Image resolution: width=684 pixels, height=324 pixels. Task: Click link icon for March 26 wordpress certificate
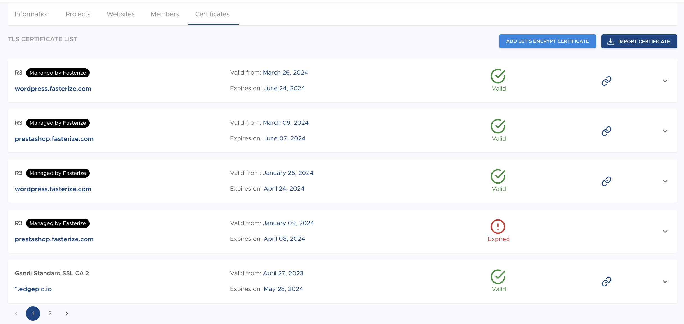click(x=606, y=81)
